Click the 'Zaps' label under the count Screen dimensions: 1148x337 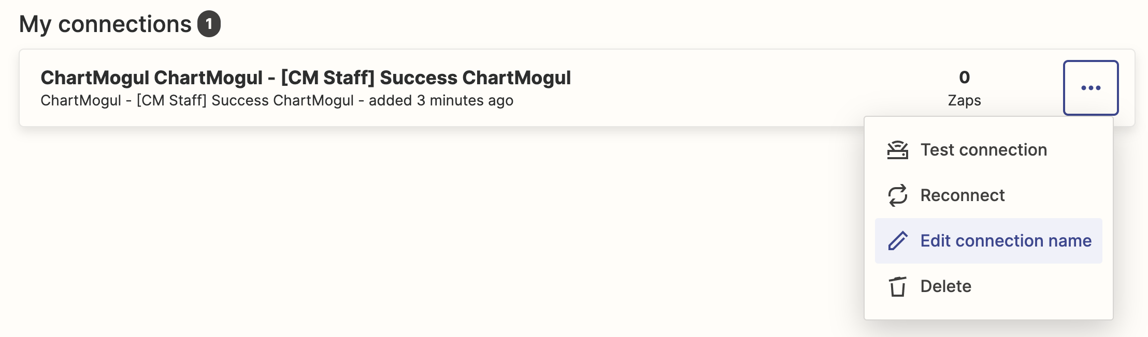tap(964, 100)
